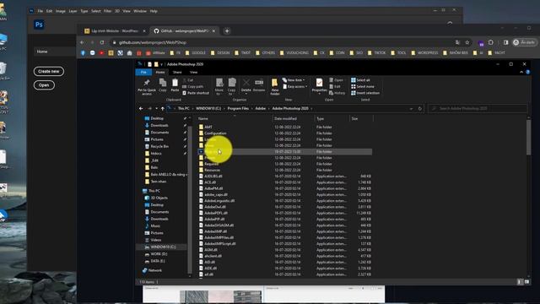Click Invert selection in the ribbon
This screenshot has height=304, width=540.
(x=365, y=93)
